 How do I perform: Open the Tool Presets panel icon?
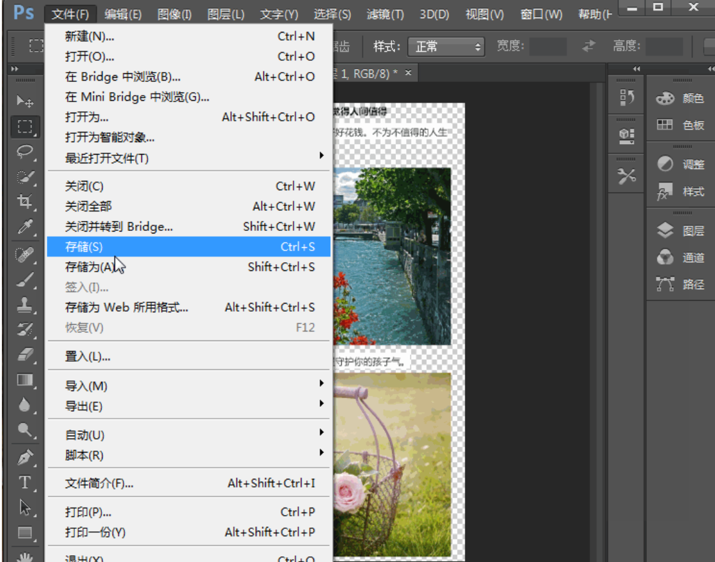(x=627, y=176)
